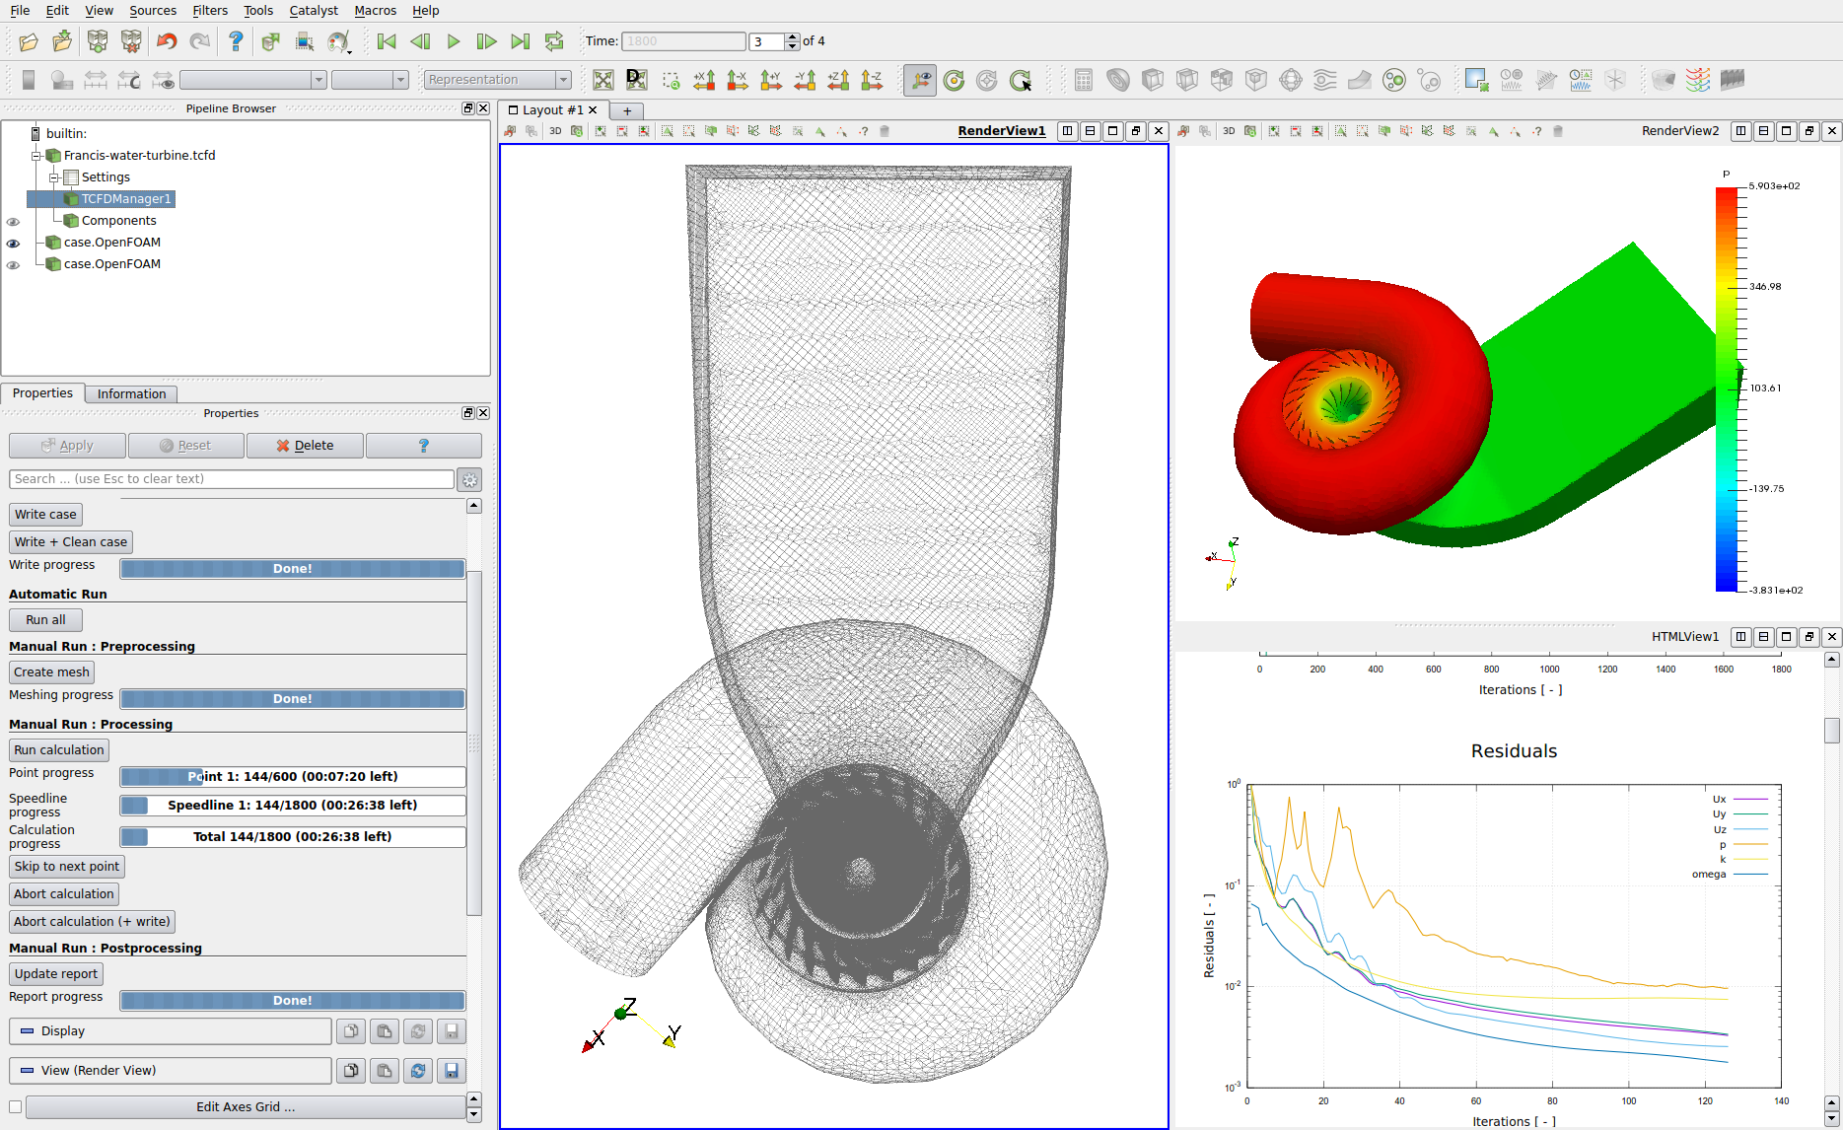The width and height of the screenshot is (1843, 1130).
Task: Enable the Axes Grid checkbox
Action: click(x=16, y=1107)
